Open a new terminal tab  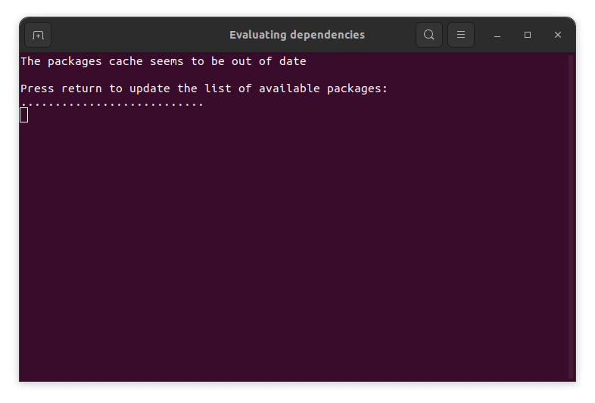(x=38, y=35)
